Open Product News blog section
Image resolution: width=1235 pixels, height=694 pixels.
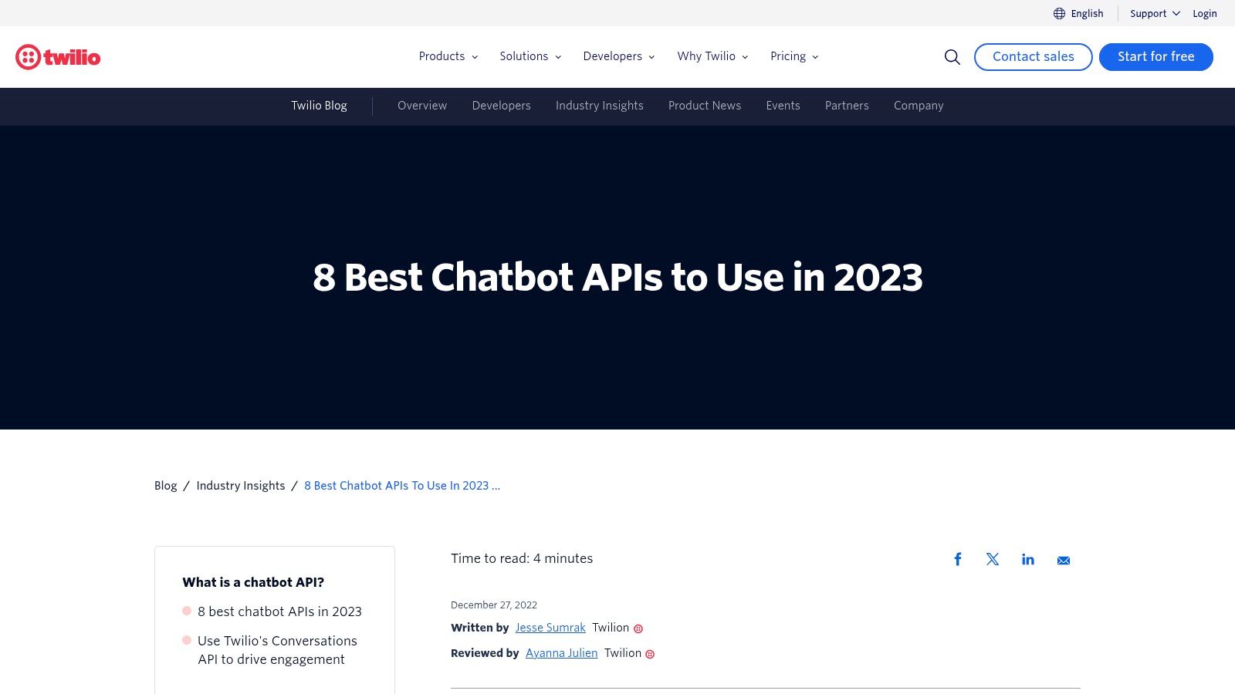pyautogui.click(x=705, y=106)
